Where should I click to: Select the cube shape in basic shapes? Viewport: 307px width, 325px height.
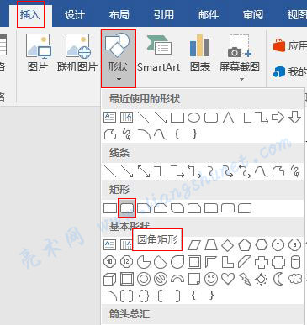tap(109, 279)
